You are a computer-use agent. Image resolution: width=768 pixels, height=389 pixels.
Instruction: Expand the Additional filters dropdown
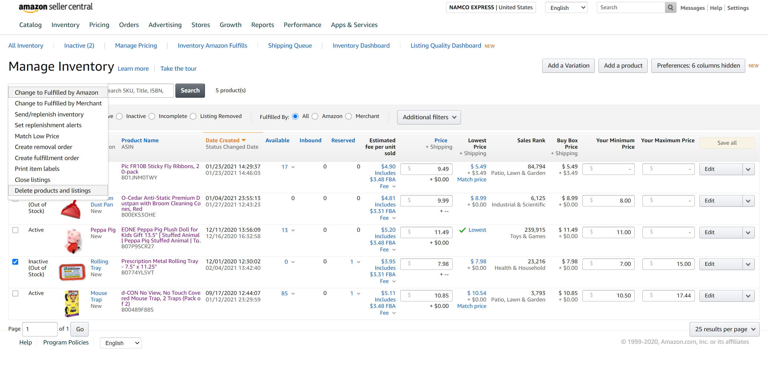429,117
